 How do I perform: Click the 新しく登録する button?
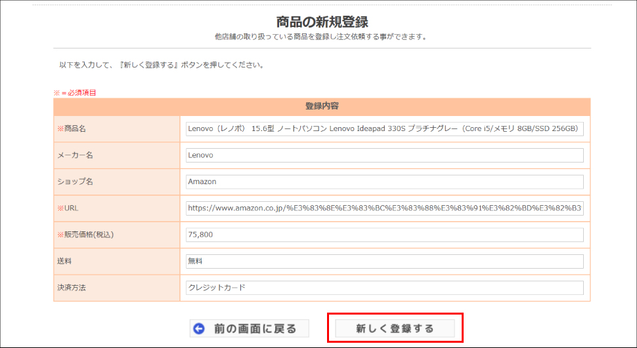click(x=395, y=328)
